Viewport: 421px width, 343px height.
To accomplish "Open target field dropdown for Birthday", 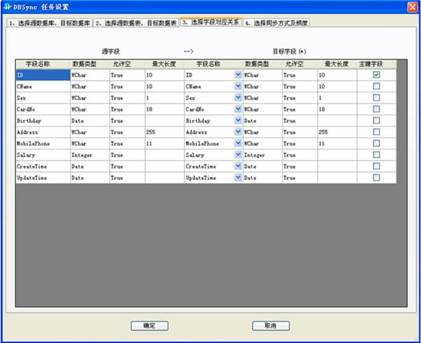I will tap(238, 120).
